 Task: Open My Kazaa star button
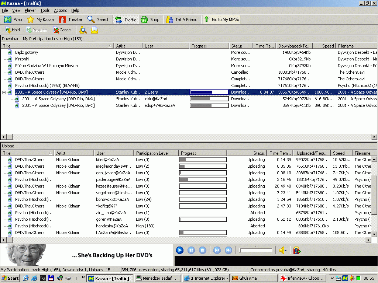click(x=40, y=20)
